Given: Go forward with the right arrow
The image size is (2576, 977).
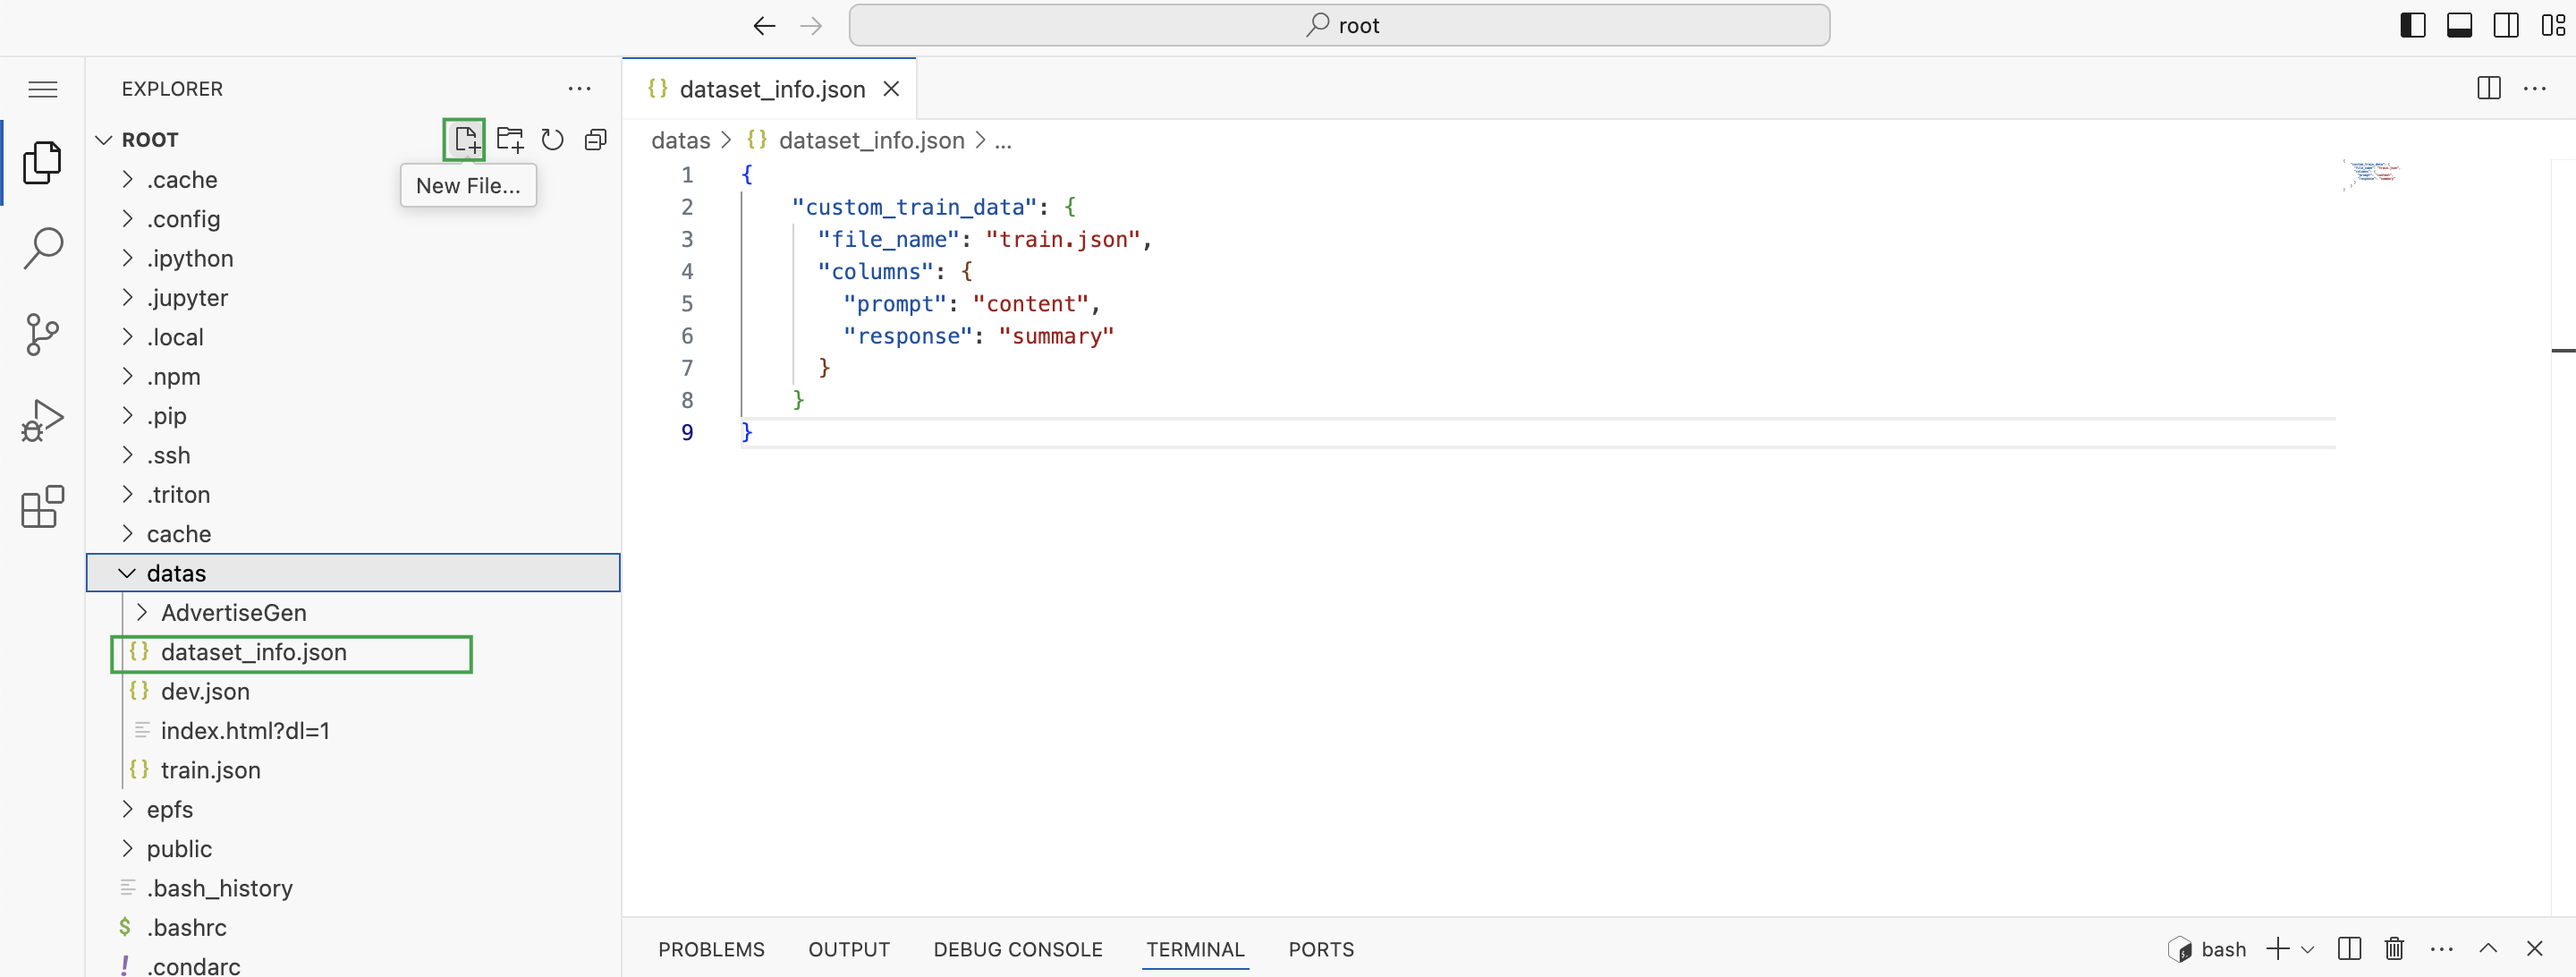Looking at the screenshot, I should tap(811, 26).
